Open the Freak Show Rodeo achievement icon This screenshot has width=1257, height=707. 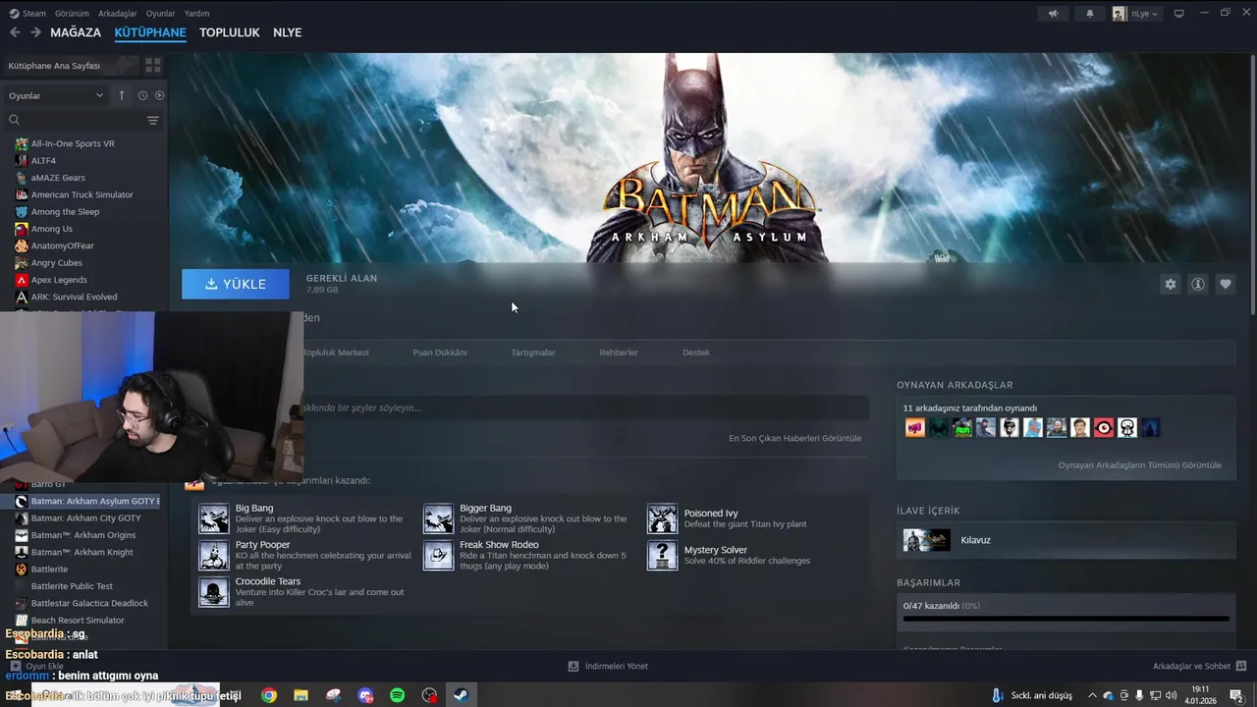click(438, 555)
